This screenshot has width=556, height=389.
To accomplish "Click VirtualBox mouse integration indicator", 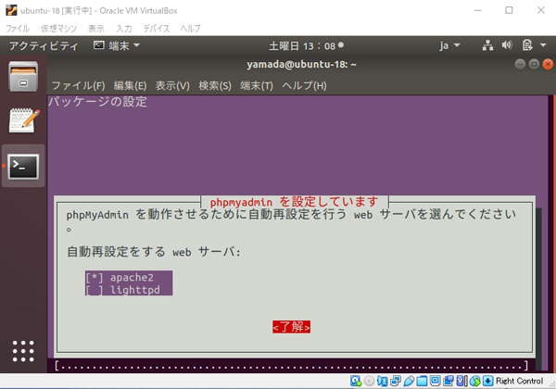I will [x=475, y=381].
